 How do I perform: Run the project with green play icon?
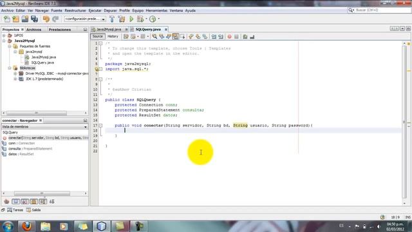pyautogui.click(x=131, y=19)
